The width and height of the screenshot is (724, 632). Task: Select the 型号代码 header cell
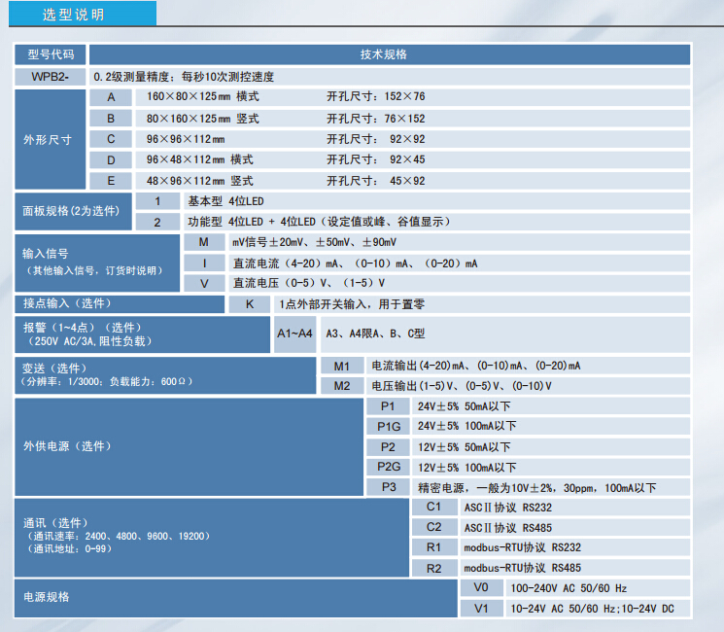tap(51, 54)
